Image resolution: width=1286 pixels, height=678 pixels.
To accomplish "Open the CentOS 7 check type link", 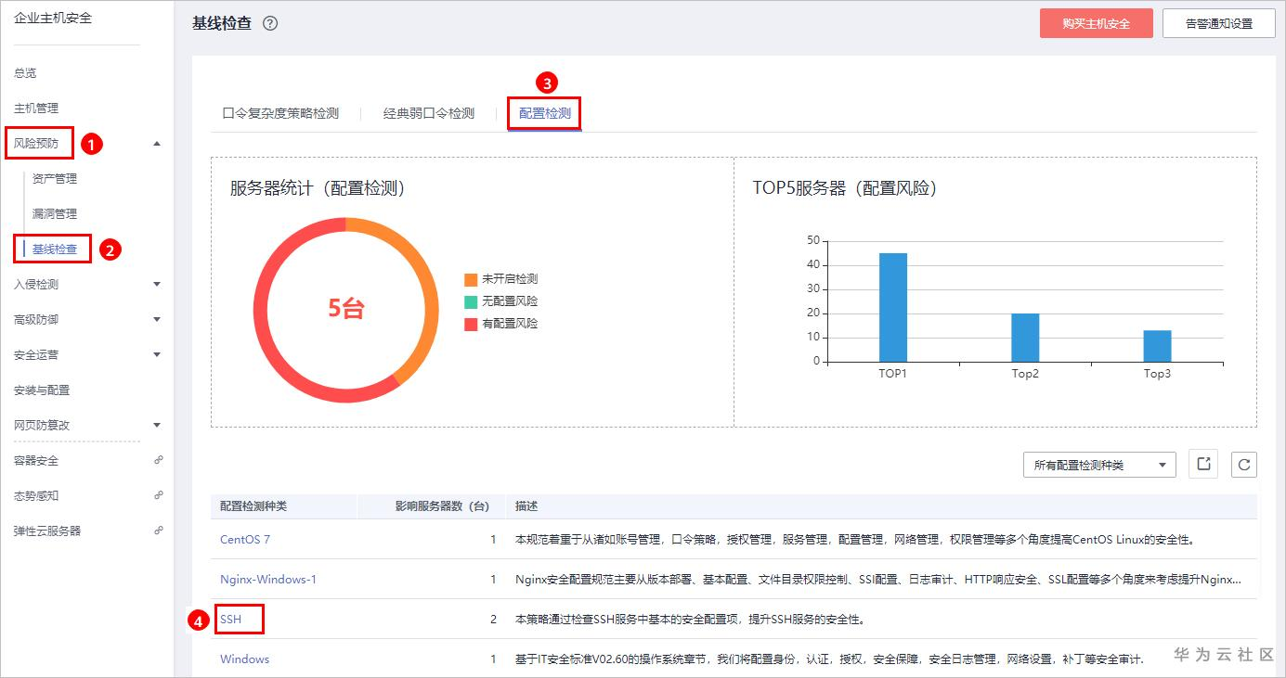I will point(245,540).
